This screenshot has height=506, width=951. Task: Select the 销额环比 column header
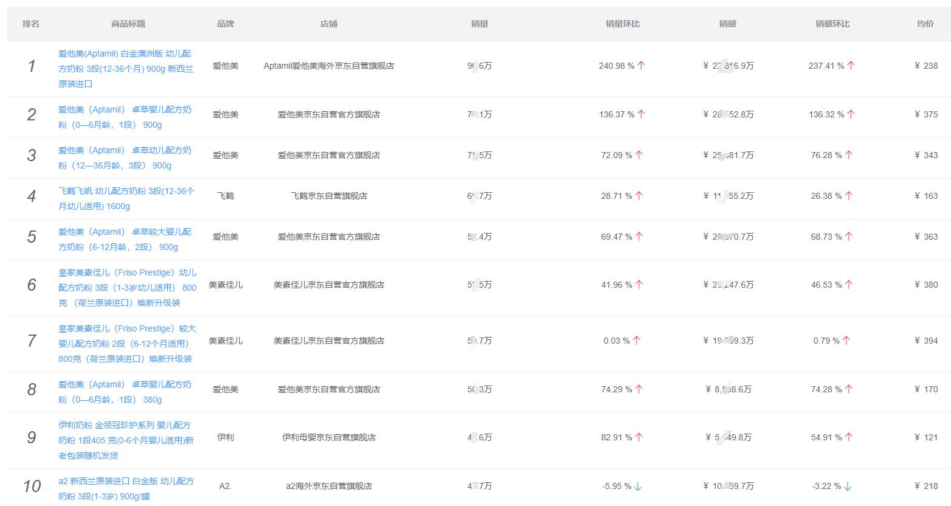(831, 24)
